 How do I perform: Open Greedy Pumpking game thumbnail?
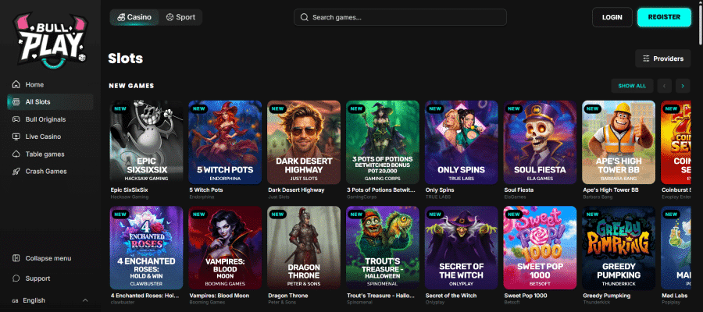pos(619,248)
